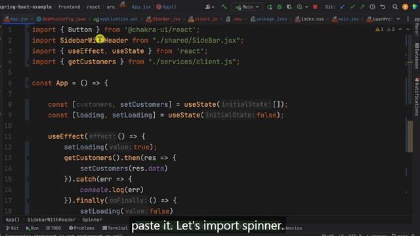Open the TODO tool window

tap(53, 228)
